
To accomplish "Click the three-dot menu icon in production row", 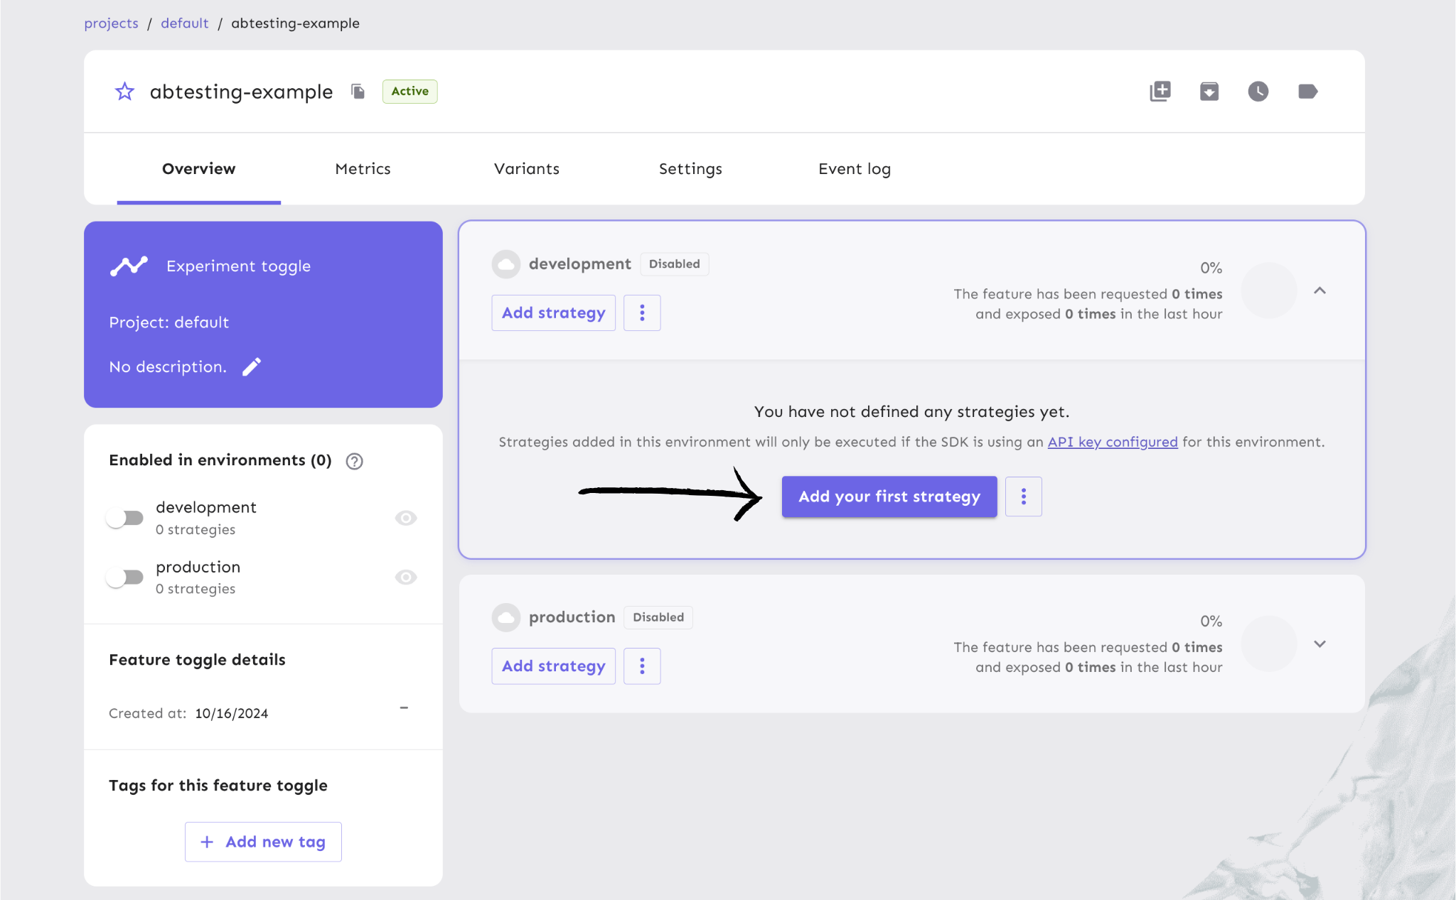I will tap(641, 665).
